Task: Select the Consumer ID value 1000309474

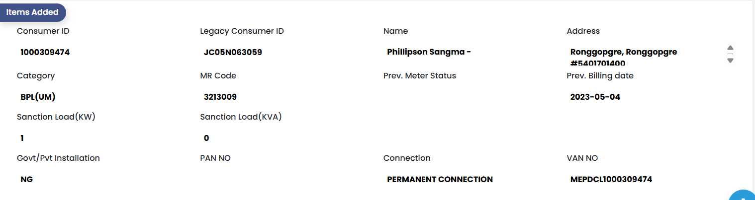Action: pyautogui.click(x=45, y=52)
